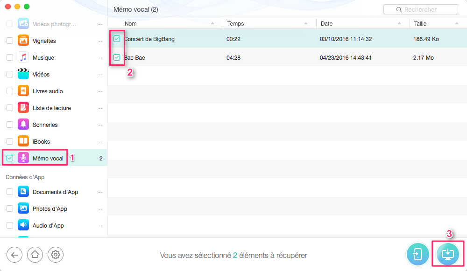Select the Concert de BigBang name

click(149, 39)
